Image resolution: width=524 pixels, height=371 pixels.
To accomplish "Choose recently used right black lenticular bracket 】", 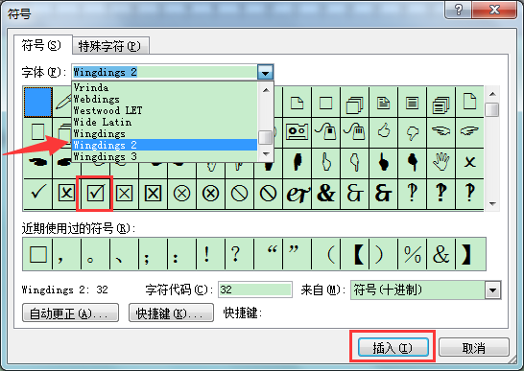I will (x=469, y=254).
